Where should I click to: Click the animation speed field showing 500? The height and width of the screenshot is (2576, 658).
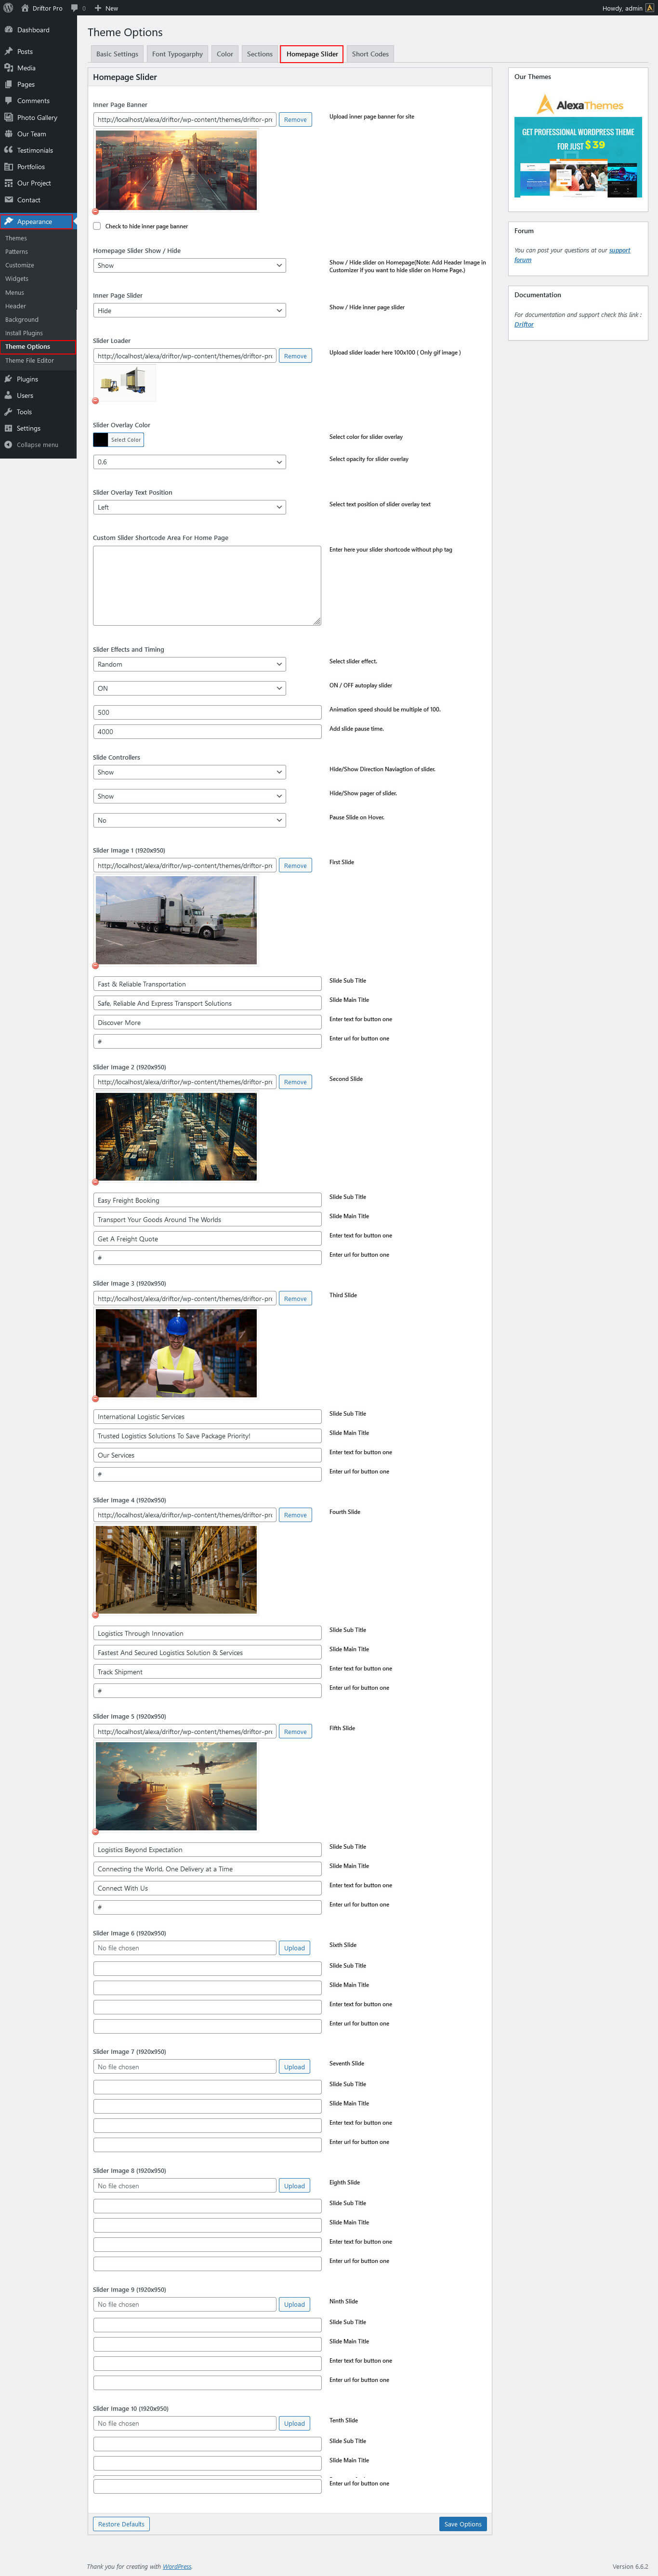pyautogui.click(x=207, y=712)
